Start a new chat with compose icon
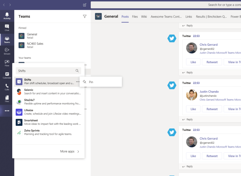Viewport: 241px width, 176px height. tap(84, 5)
